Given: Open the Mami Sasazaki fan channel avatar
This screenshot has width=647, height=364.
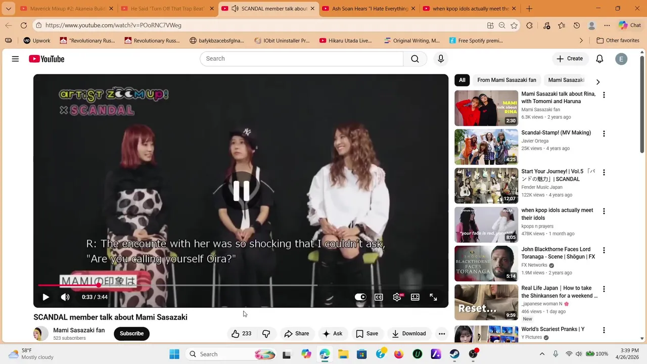Looking at the screenshot, I should [x=41, y=334].
